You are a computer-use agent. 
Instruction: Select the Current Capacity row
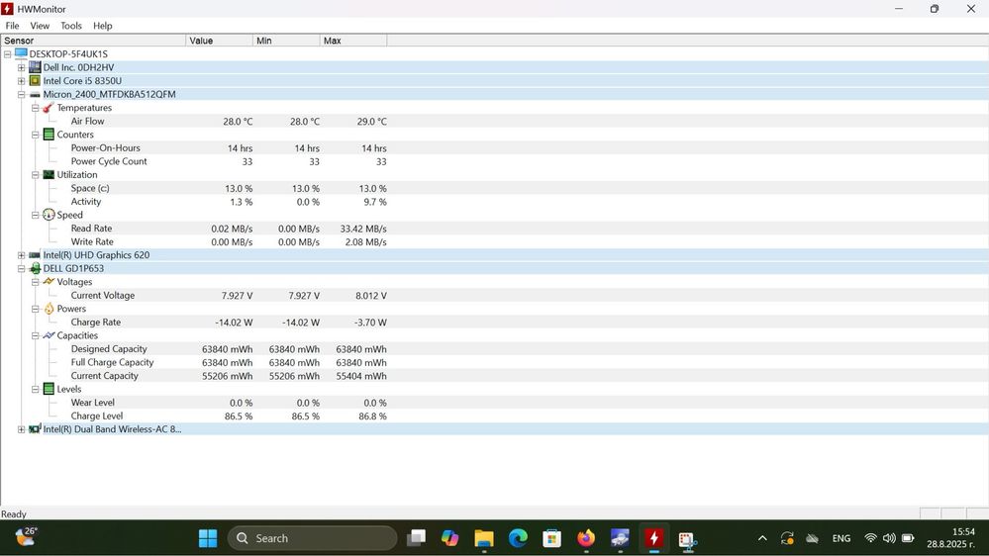pyautogui.click(x=495, y=376)
